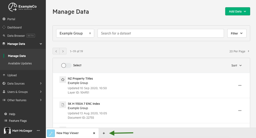This screenshot has width=256, height=138.
Task: Click the Data Browser magnifier icon
Action: (4, 36)
